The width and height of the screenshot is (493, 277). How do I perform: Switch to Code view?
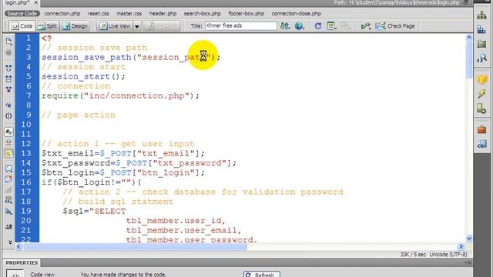pyautogui.click(x=22, y=26)
